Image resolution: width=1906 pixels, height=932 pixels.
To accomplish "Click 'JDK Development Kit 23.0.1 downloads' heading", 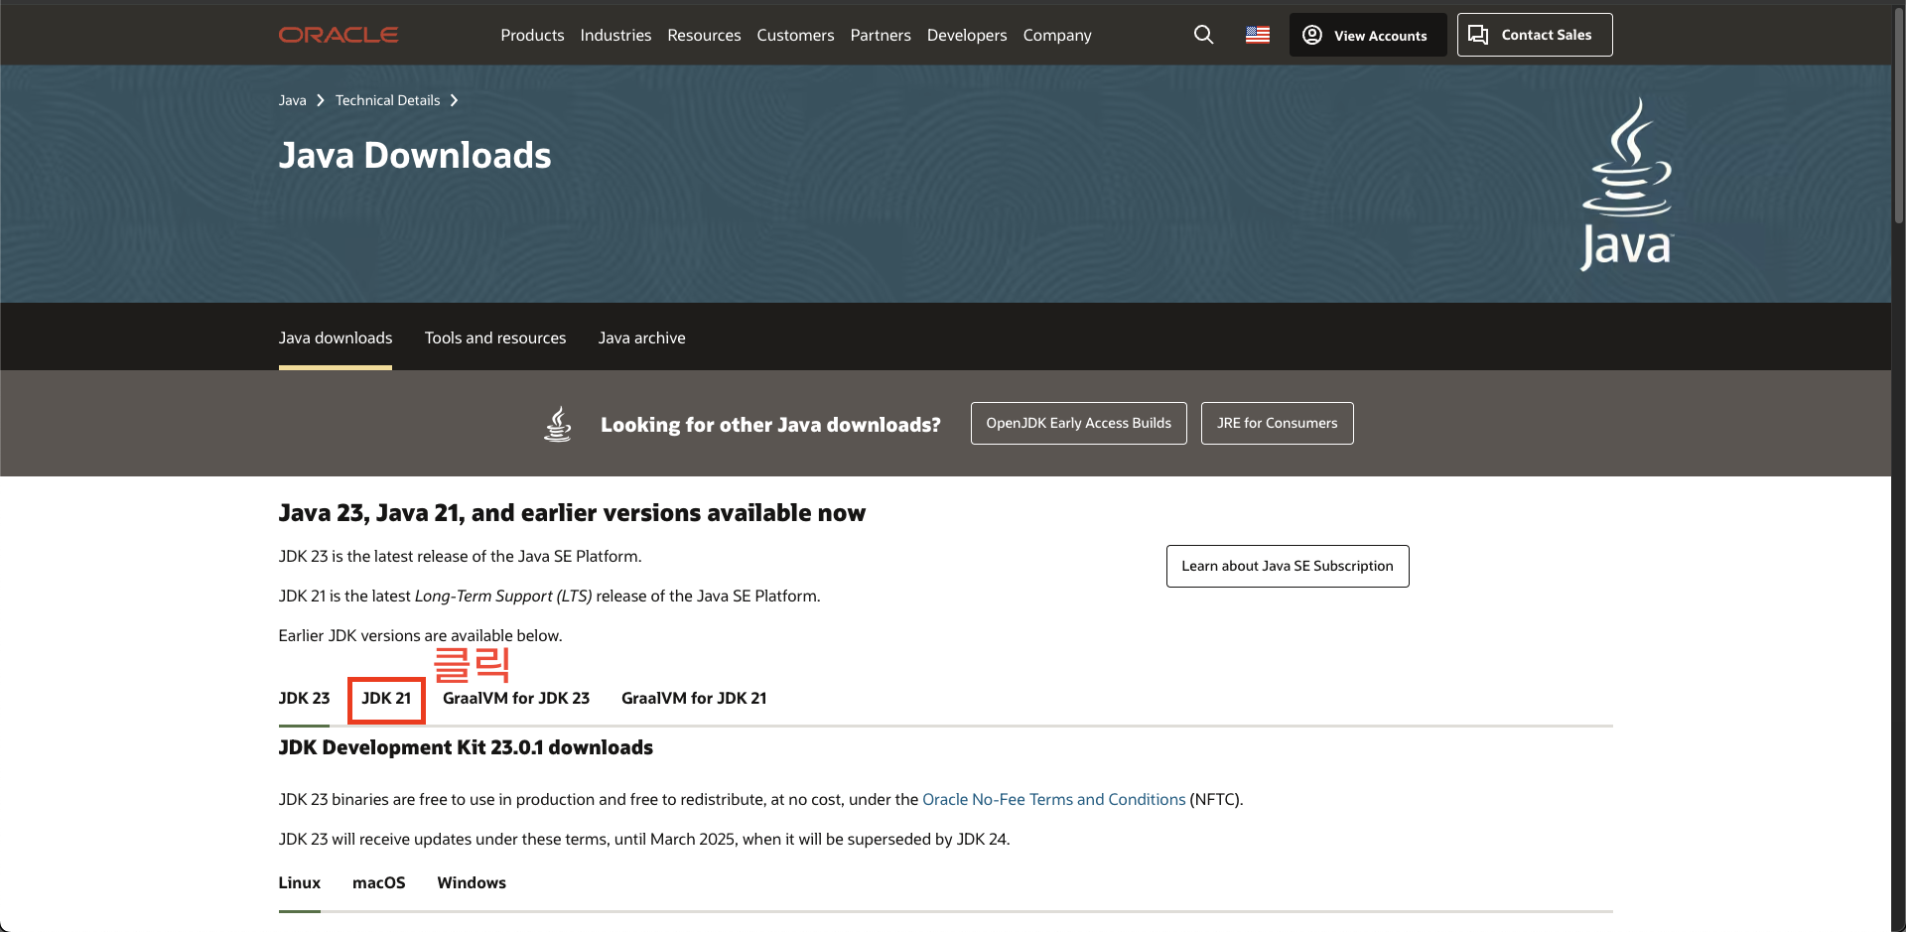I will coord(466,747).
